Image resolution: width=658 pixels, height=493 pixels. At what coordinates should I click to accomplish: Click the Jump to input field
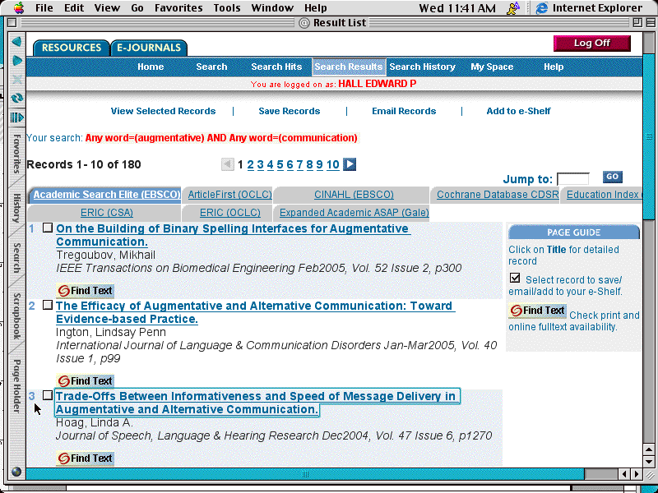click(572, 179)
